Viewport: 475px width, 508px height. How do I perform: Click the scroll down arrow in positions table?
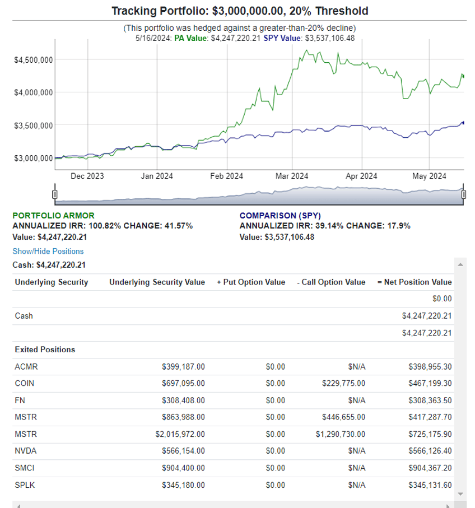coord(460,494)
